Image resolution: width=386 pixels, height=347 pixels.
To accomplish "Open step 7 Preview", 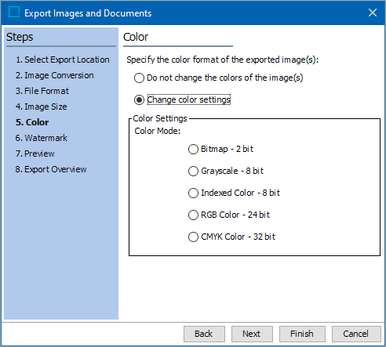I will tap(35, 154).
